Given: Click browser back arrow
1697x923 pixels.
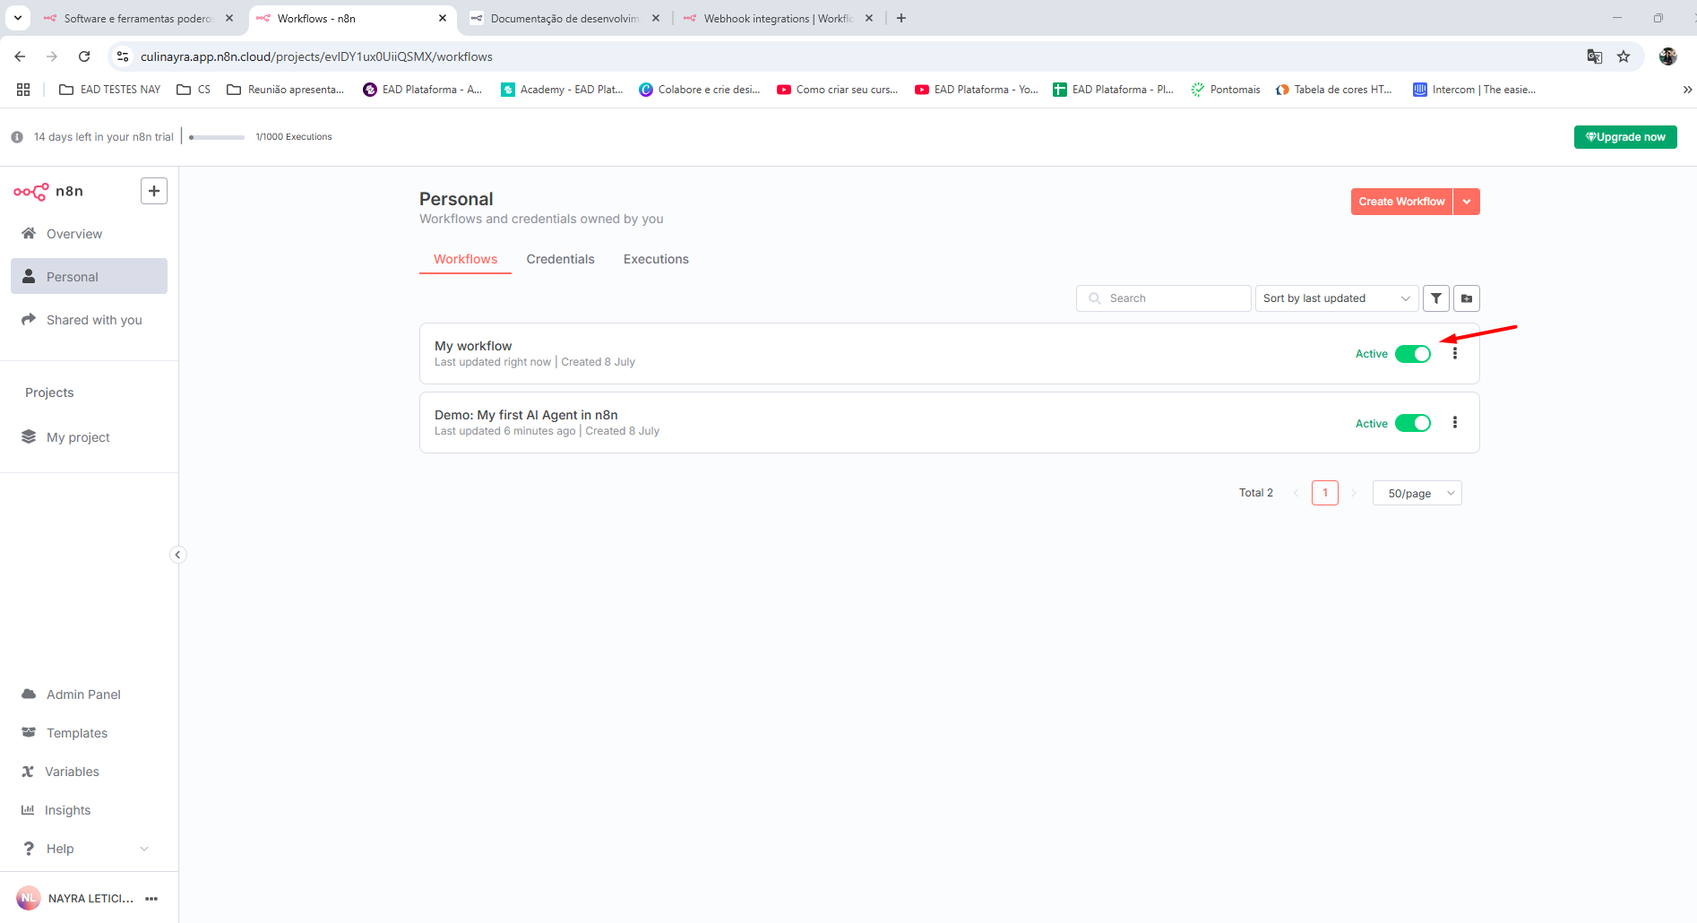Looking at the screenshot, I should 20,56.
